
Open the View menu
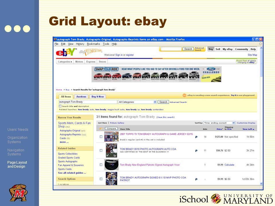tap(71, 44)
